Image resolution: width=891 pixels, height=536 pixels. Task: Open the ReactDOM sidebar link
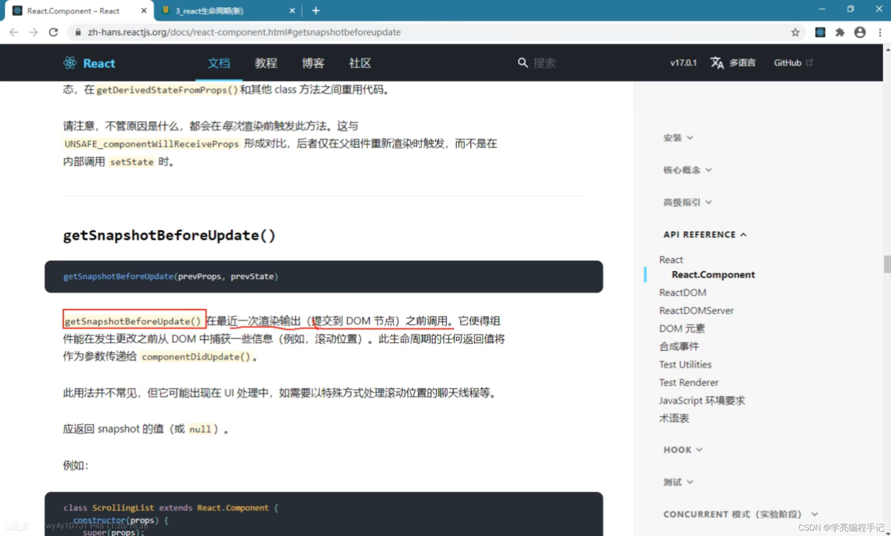[683, 293]
